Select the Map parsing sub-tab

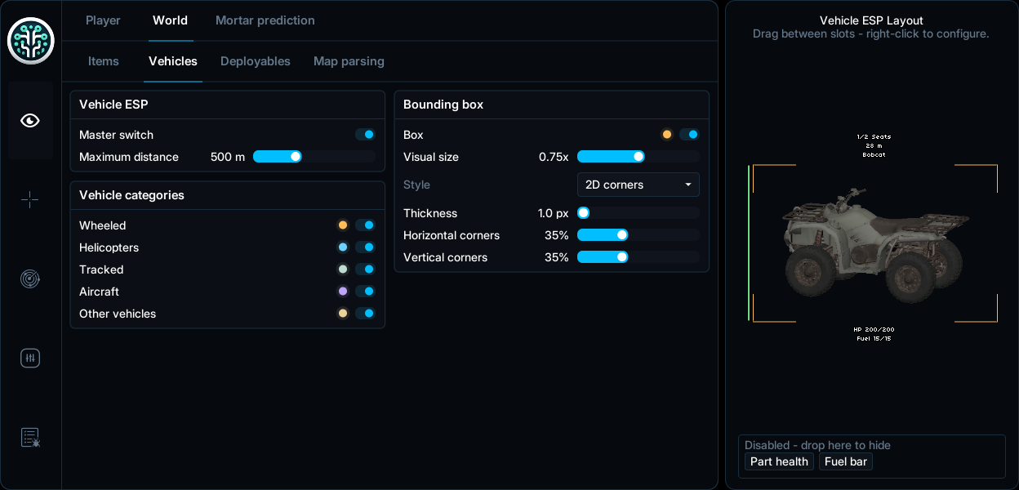pos(349,61)
